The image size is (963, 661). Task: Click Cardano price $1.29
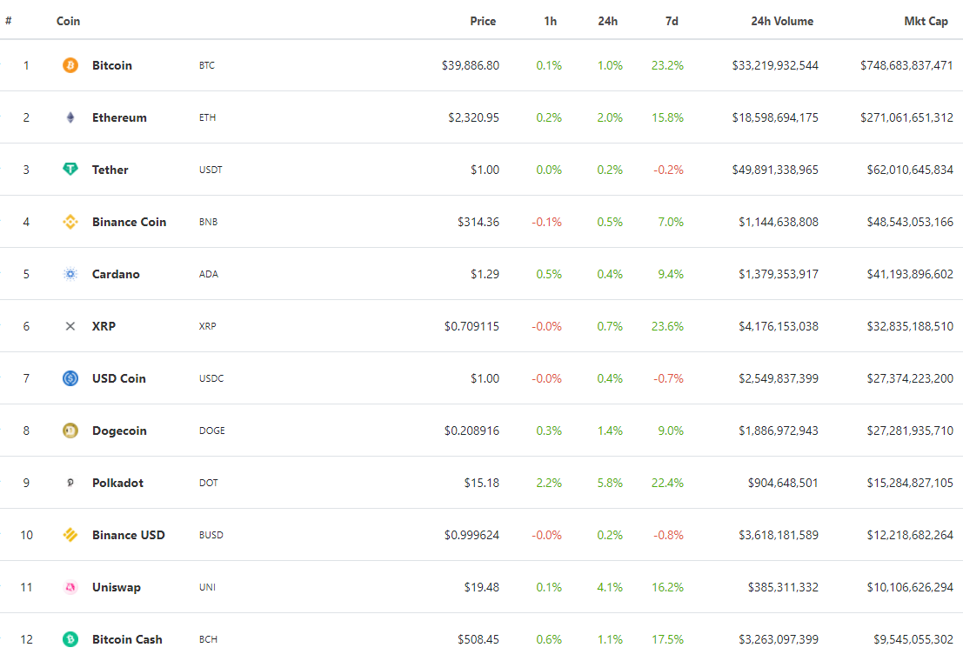pos(485,274)
